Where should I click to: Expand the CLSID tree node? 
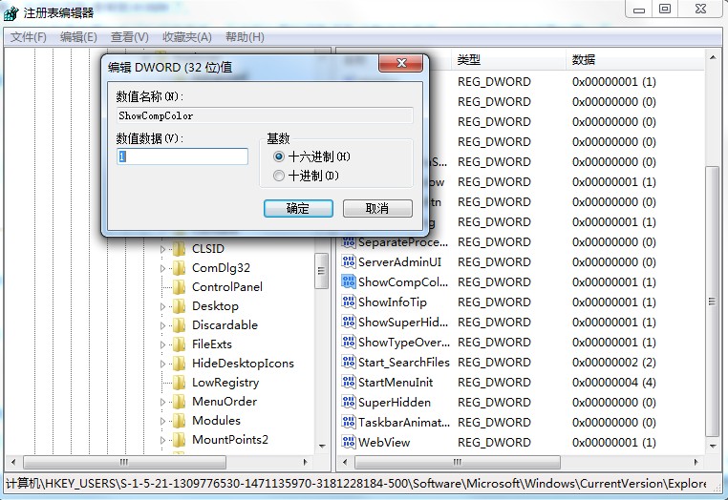click(162, 249)
